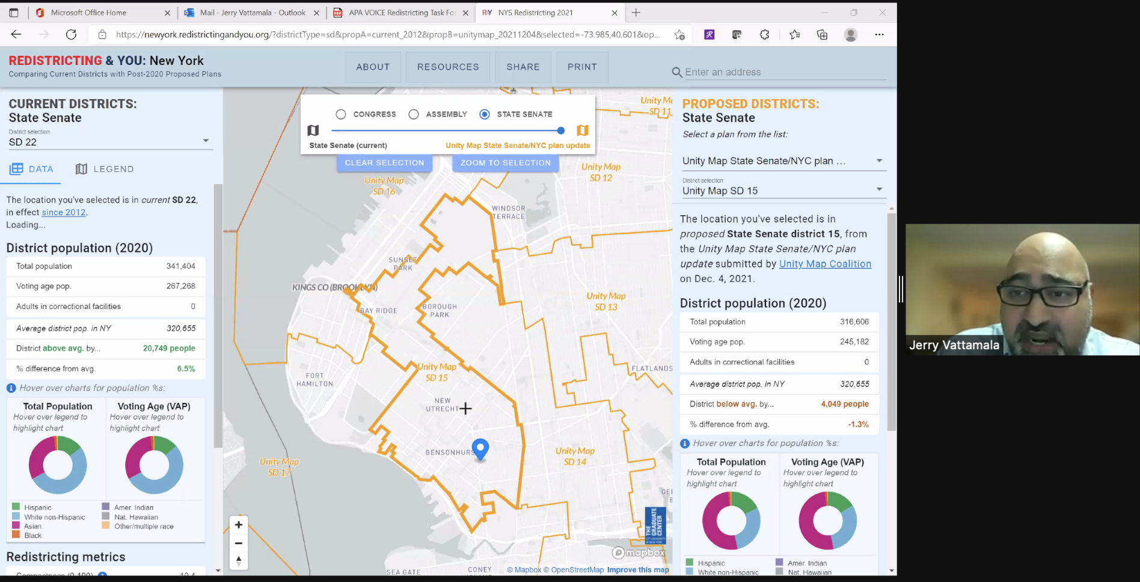Click the current Total Population donut chart

click(x=58, y=465)
